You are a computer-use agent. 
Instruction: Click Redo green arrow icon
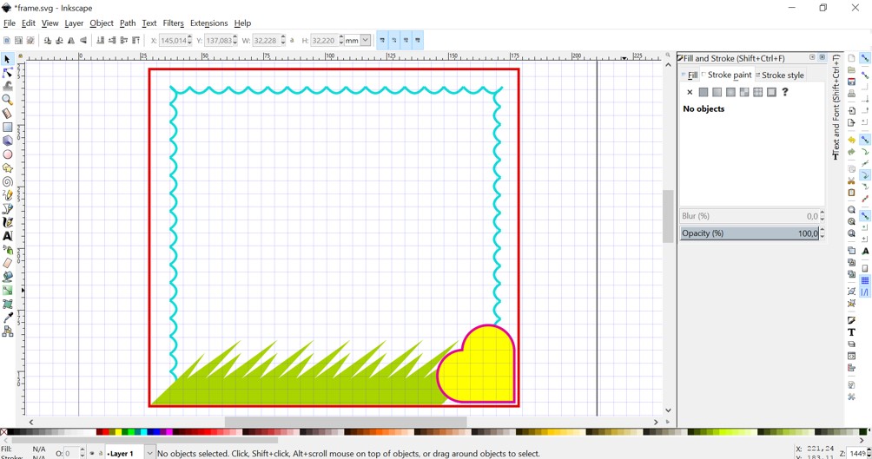tap(851, 152)
